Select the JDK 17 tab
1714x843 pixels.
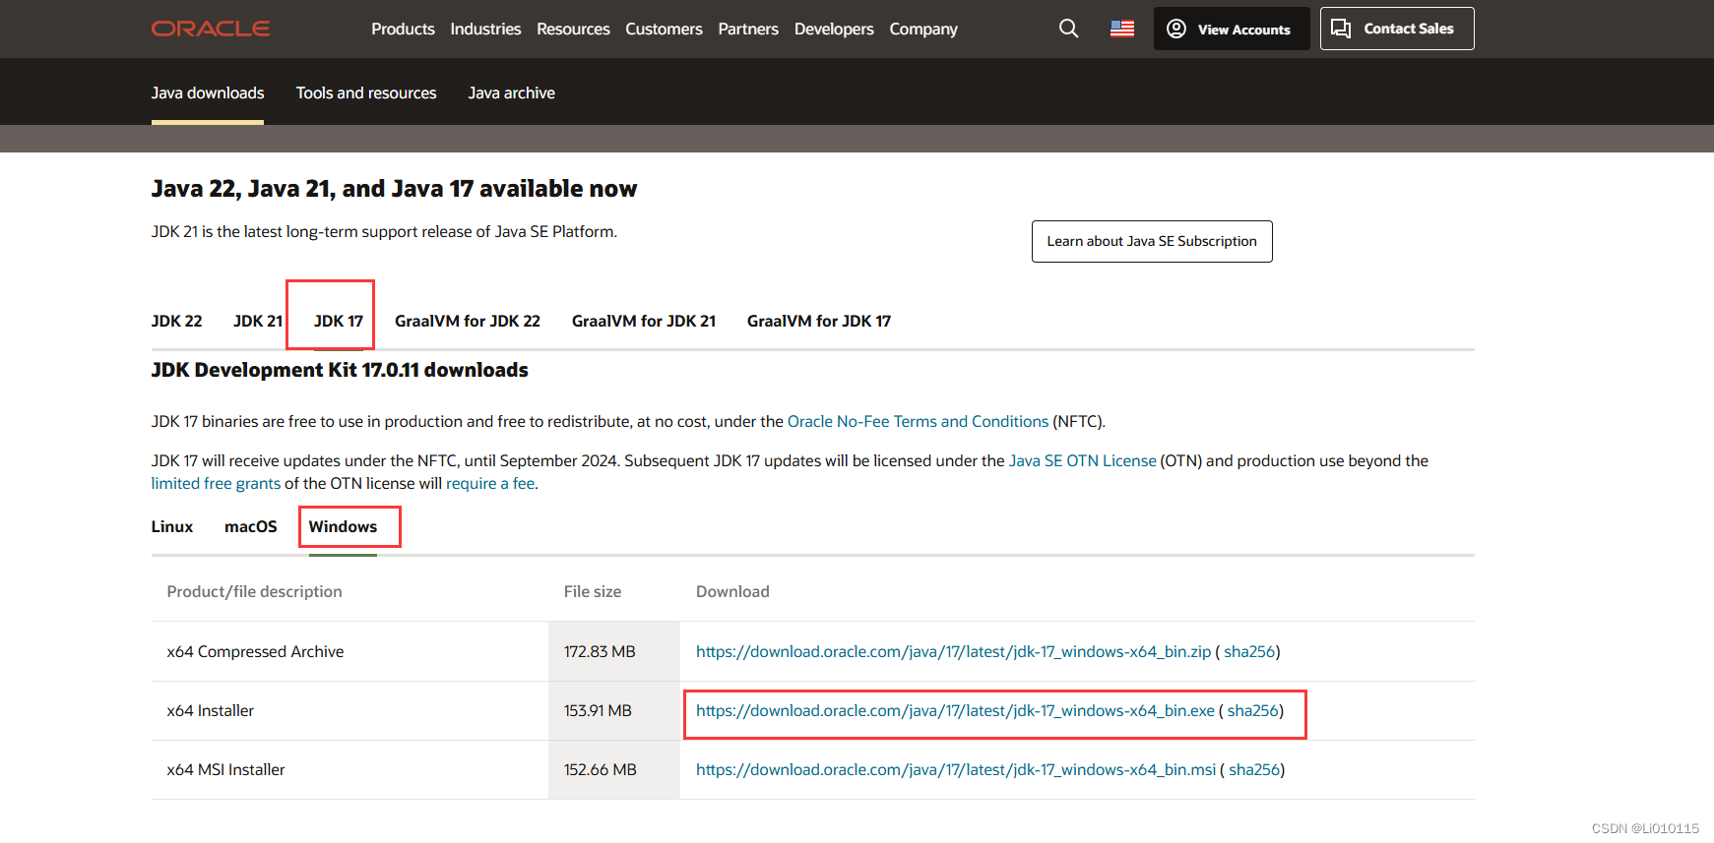click(x=339, y=321)
